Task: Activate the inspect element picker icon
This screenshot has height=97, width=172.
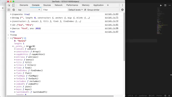Action: (x=9, y=5)
